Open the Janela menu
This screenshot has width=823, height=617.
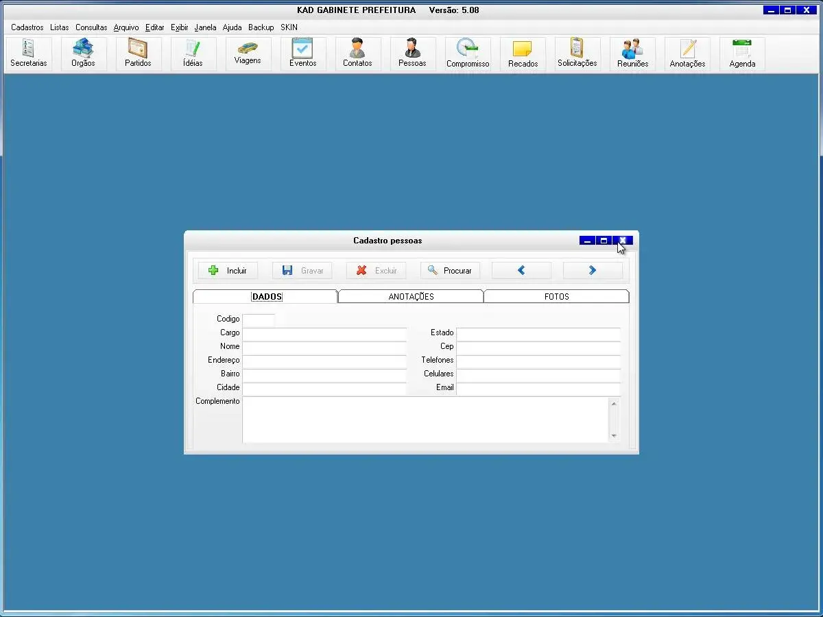point(205,27)
